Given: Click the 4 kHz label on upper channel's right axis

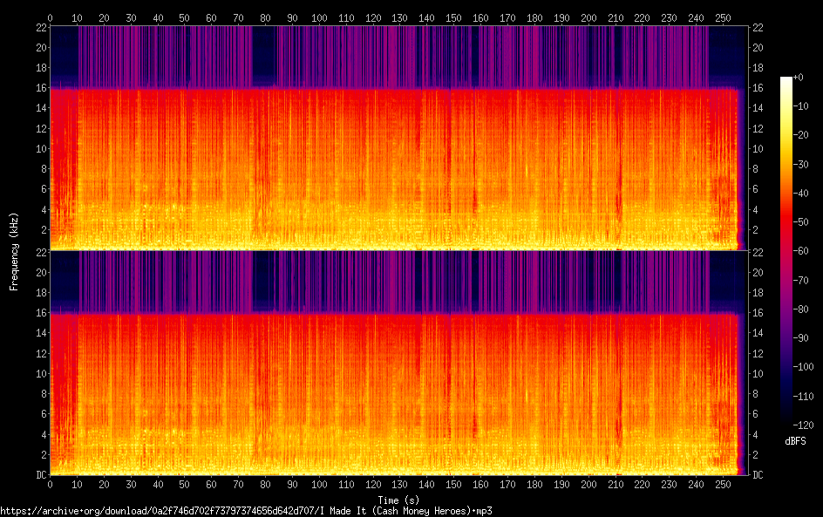Looking at the screenshot, I should 755,210.
